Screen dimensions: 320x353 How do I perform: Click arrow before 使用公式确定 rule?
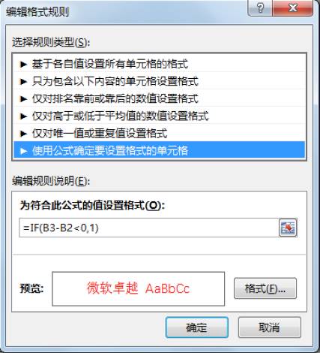(x=23, y=151)
